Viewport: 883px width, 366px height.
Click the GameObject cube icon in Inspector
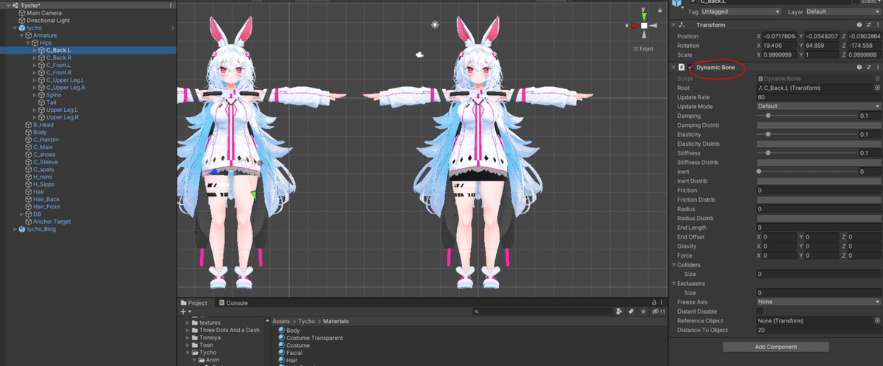coord(677,2)
